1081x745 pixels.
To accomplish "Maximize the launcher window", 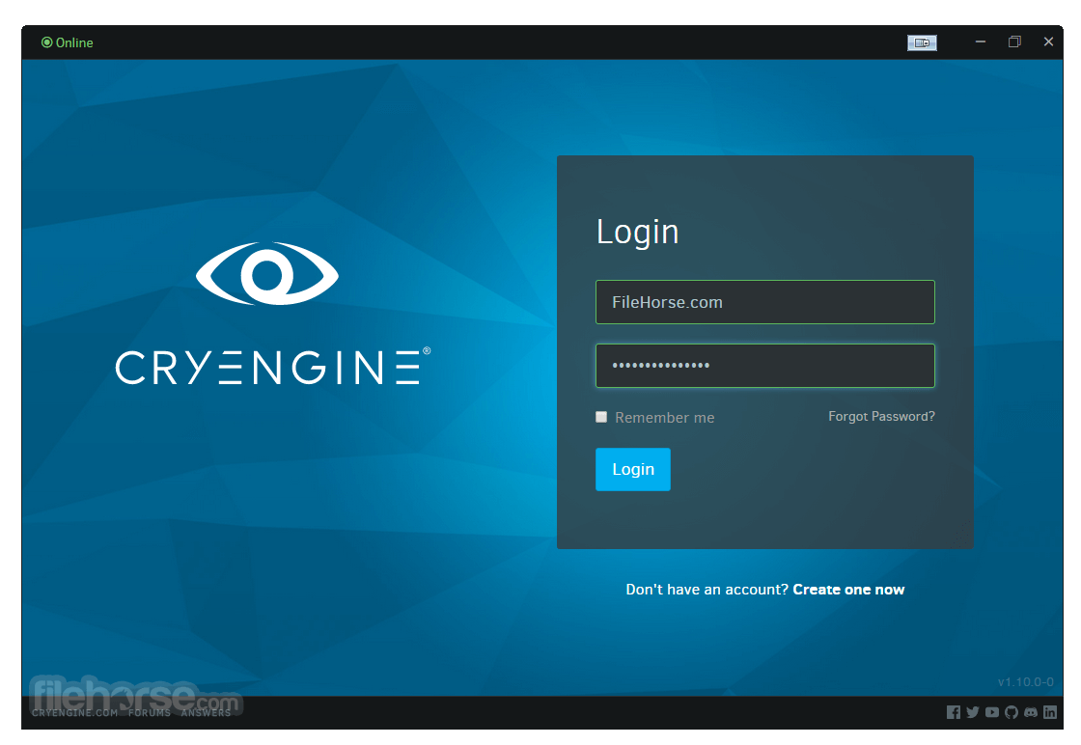I will point(1014,42).
